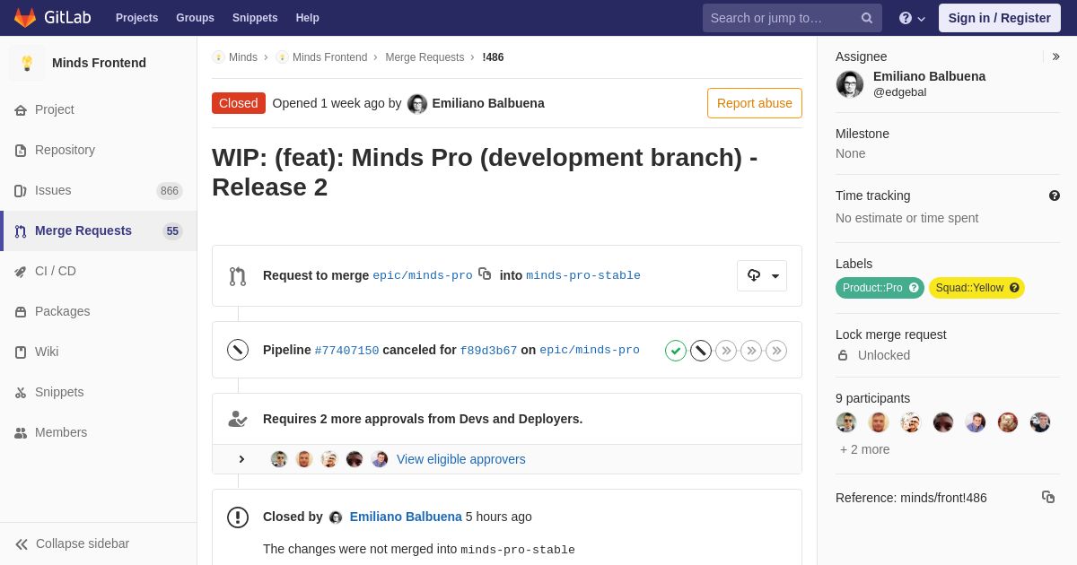Open author Emiliano Balbuena profile link
1077x565 pixels.
488,103
